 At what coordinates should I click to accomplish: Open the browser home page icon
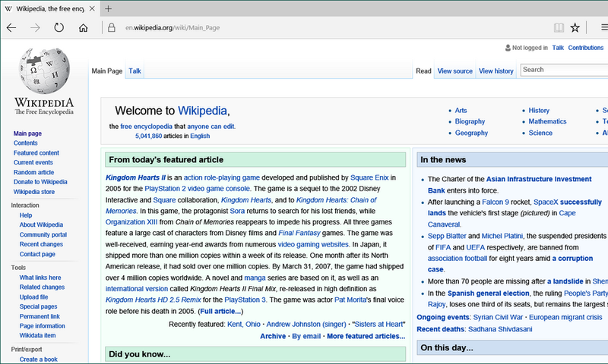pyautogui.click(x=83, y=28)
